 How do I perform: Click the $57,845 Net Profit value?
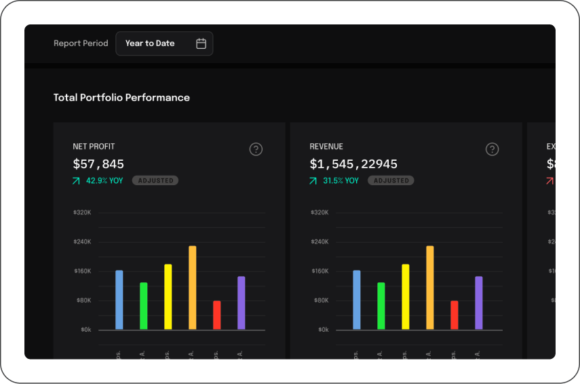[x=98, y=164]
